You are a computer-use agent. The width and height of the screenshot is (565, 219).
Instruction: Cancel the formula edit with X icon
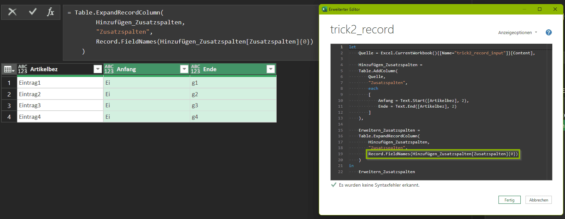click(12, 12)
